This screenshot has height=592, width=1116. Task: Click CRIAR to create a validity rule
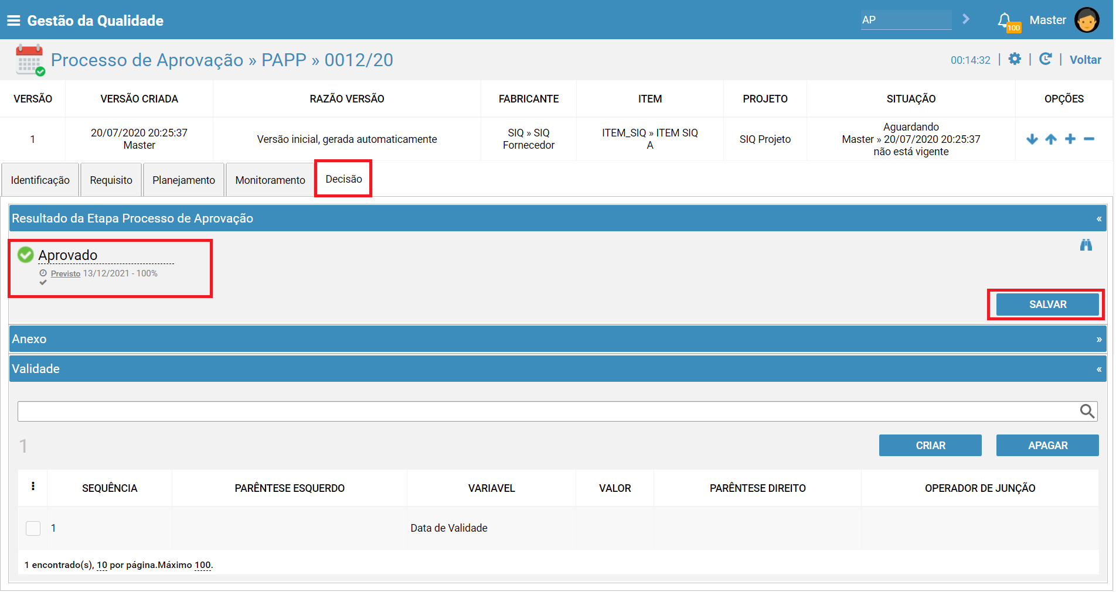930,445
